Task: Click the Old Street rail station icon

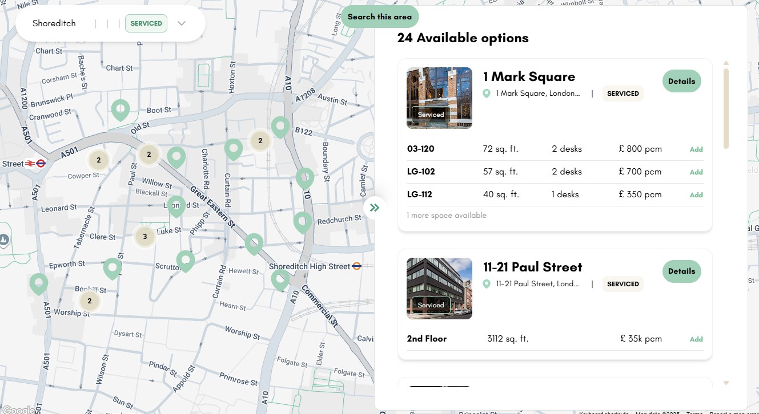Action: pos(35,164)
